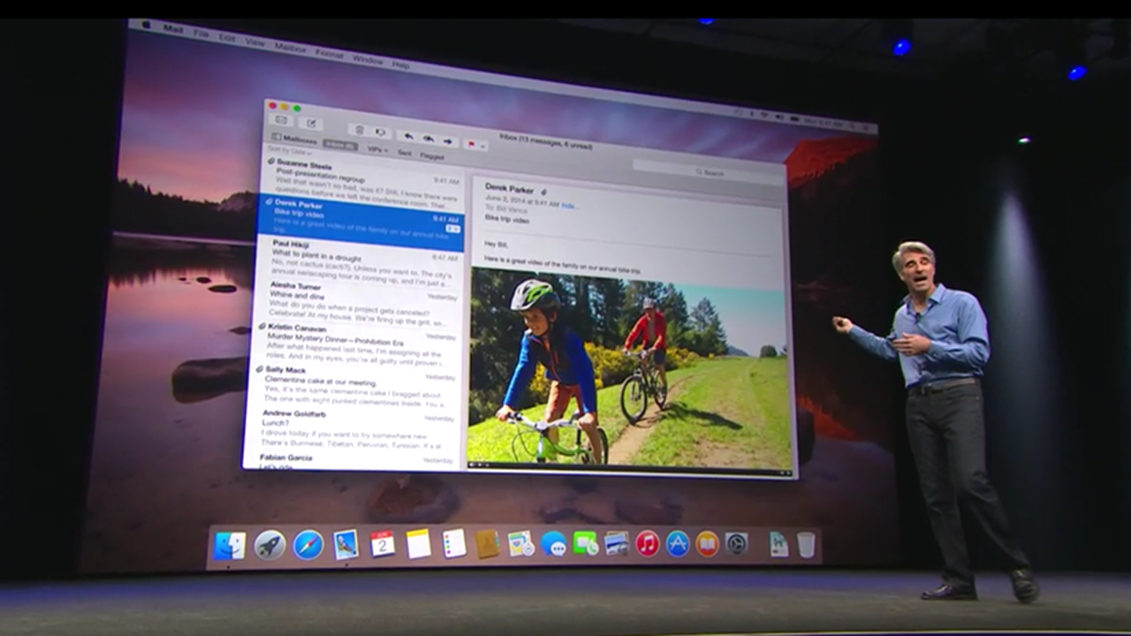
Task: Mark message as junk
Action: (381, 132)
